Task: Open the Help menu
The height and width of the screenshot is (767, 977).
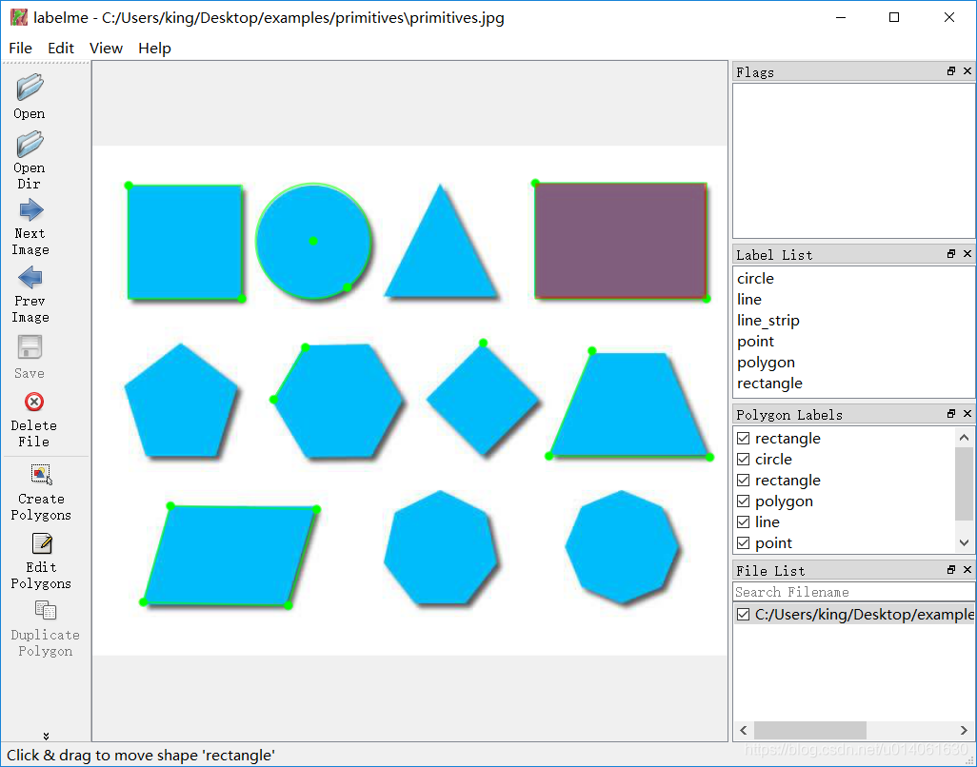Action: 154,48
